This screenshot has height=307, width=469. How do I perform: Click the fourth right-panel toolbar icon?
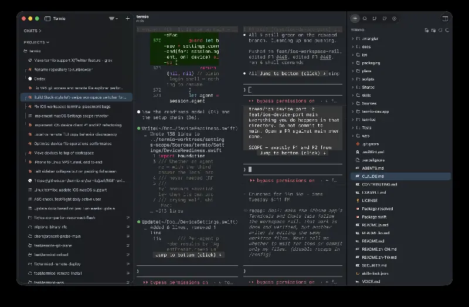[385, 19]
